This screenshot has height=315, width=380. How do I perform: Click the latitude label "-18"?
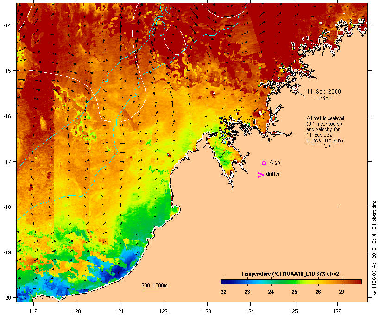pos(6,207)
